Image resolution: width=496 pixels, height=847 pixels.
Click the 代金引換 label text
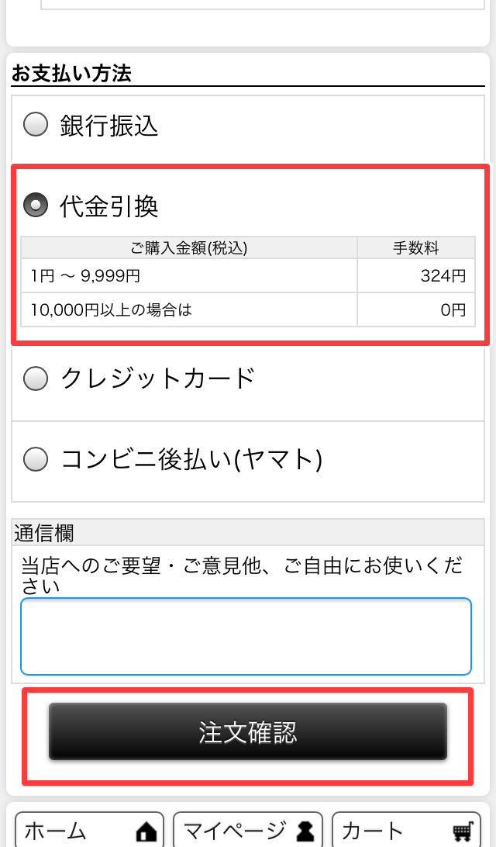[109, 206]
